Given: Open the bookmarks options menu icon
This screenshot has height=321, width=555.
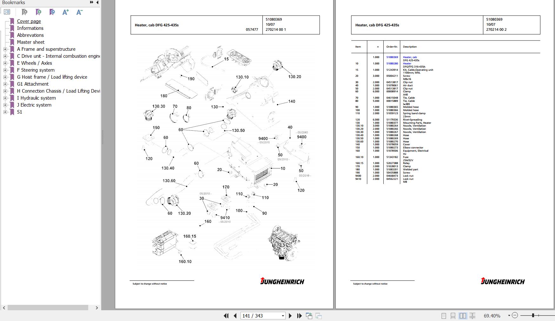Looking at the screenshot, I should point(7,12).
